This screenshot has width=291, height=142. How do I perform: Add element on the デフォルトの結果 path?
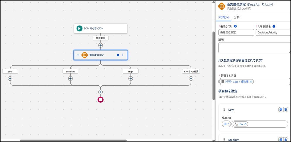point(191,79)
